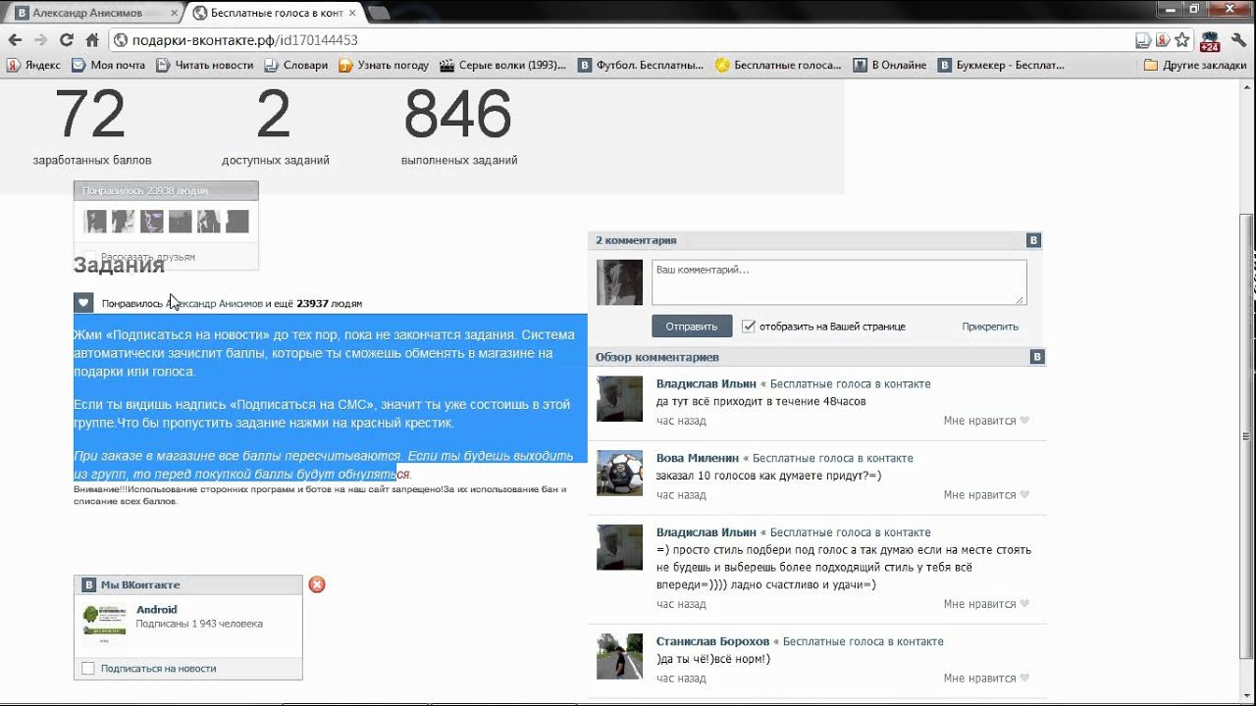Go forward with the browser forward arrow
Screen dimensions: 1256x706
click(x=40, y=40)
